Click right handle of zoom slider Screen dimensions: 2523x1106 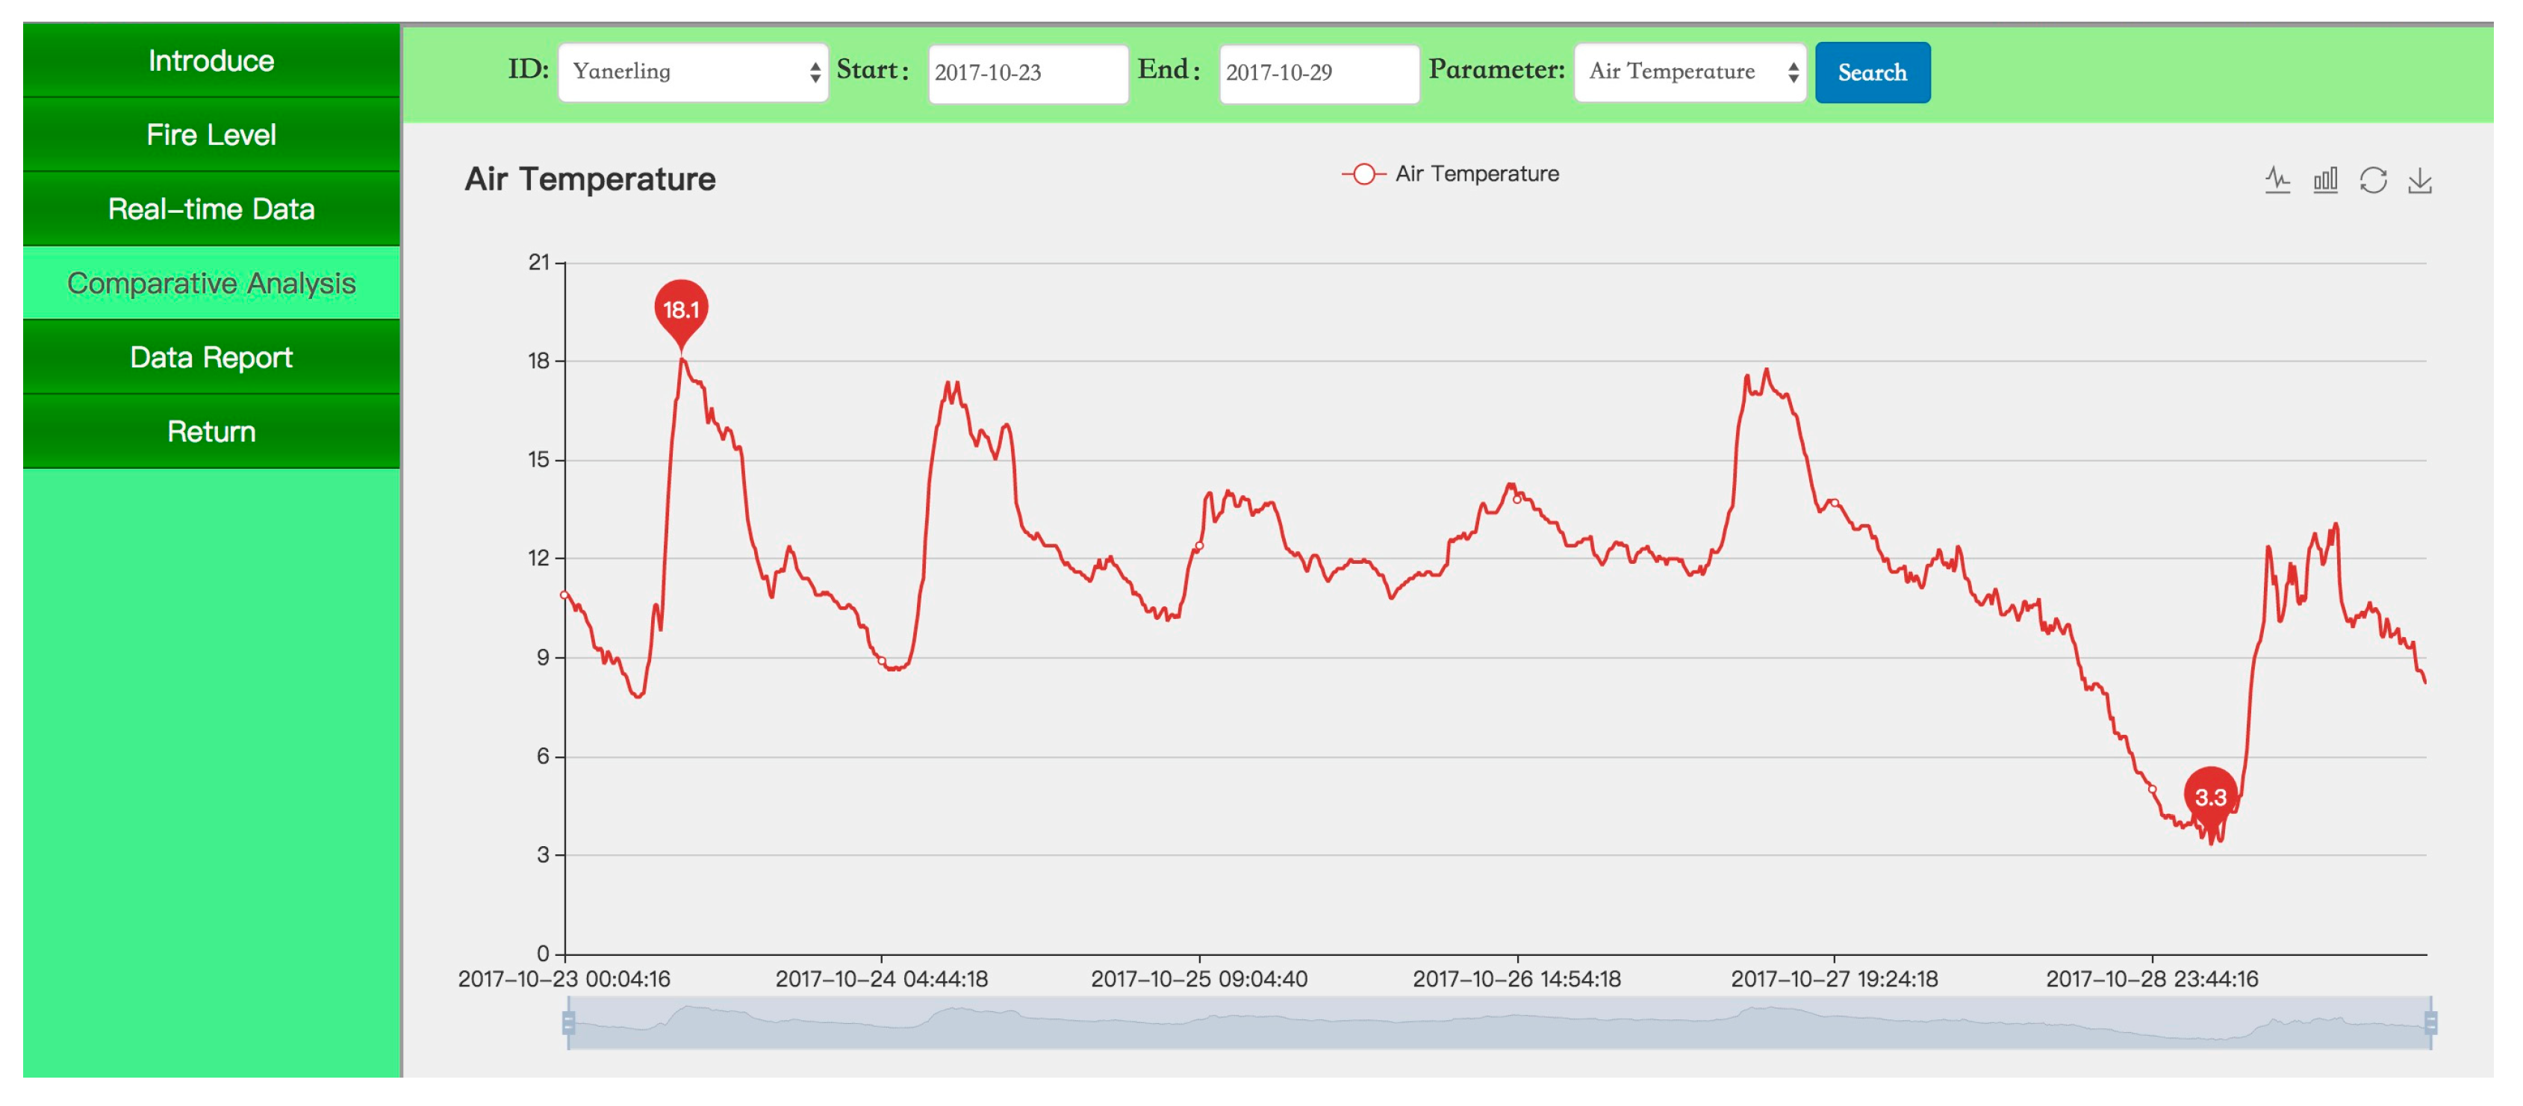pyautogui.click(x=2430, y=1022)
